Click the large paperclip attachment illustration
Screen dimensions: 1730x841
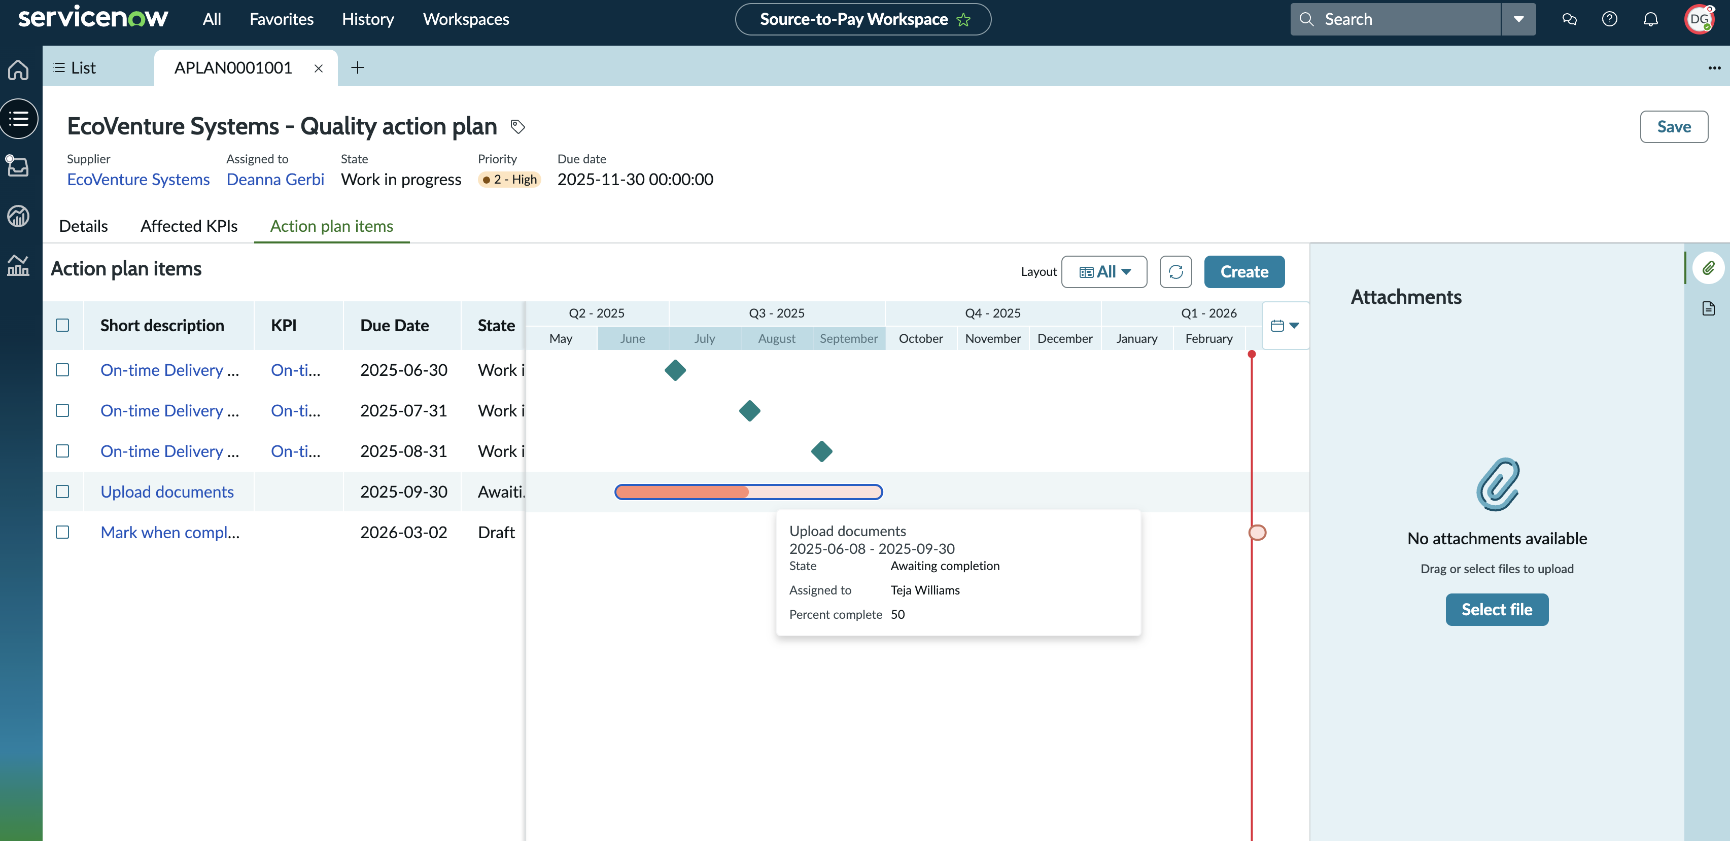[1498, 484]
